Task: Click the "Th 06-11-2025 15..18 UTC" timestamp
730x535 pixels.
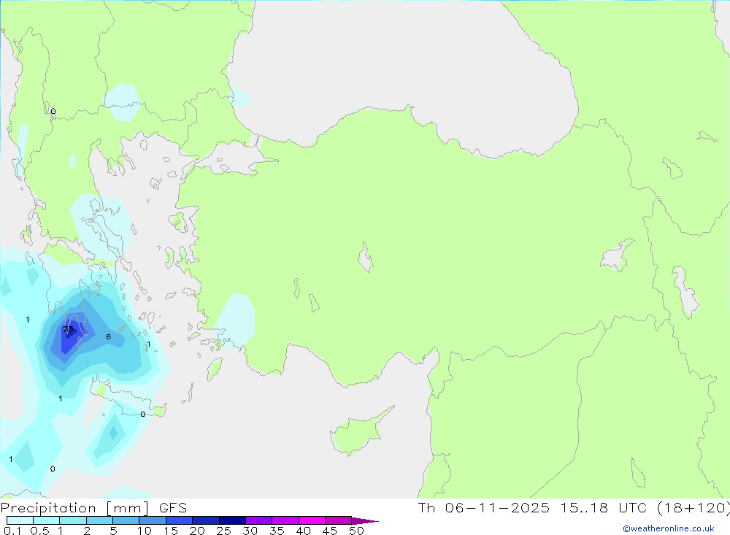Action: click(x=534, y=507)
